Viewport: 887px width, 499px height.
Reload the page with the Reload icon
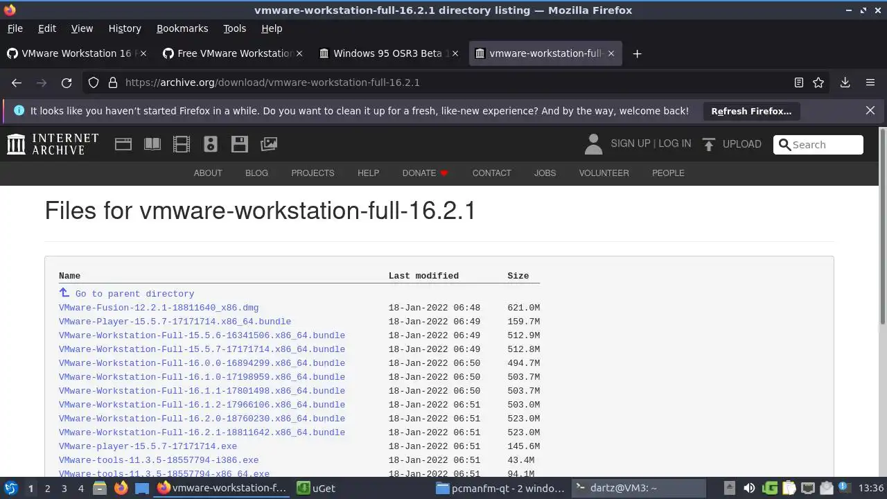(x=67, y=82)
